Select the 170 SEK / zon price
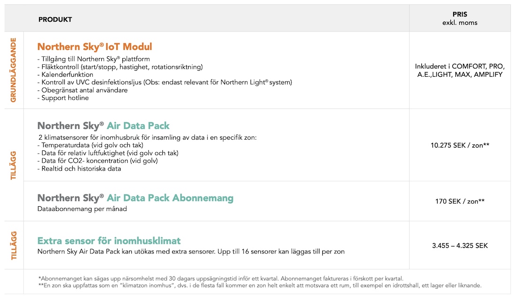 click(460, 201)
